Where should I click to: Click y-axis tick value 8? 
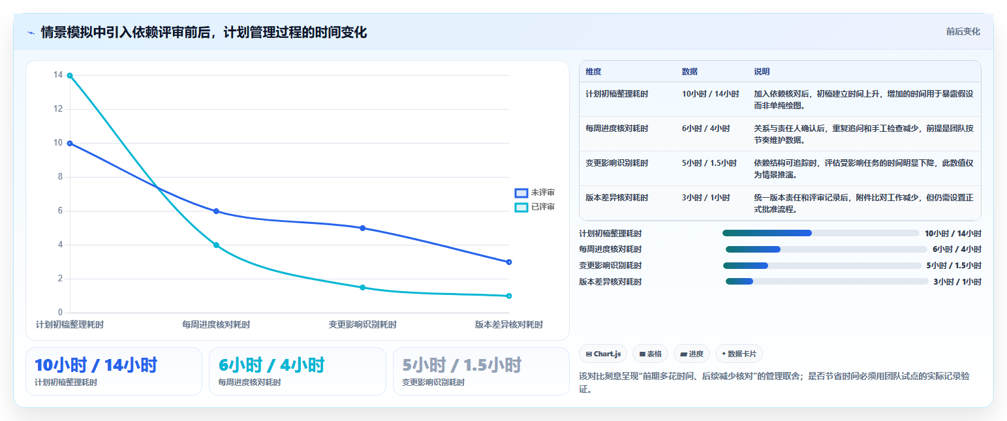tap(60, 177)
